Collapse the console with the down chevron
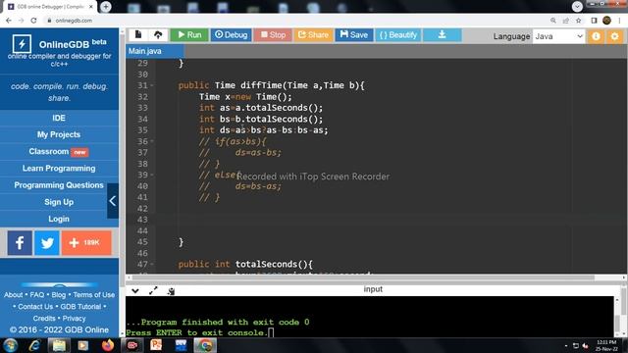The height and width of the screenshot is (353, 628). click(135, 291)
